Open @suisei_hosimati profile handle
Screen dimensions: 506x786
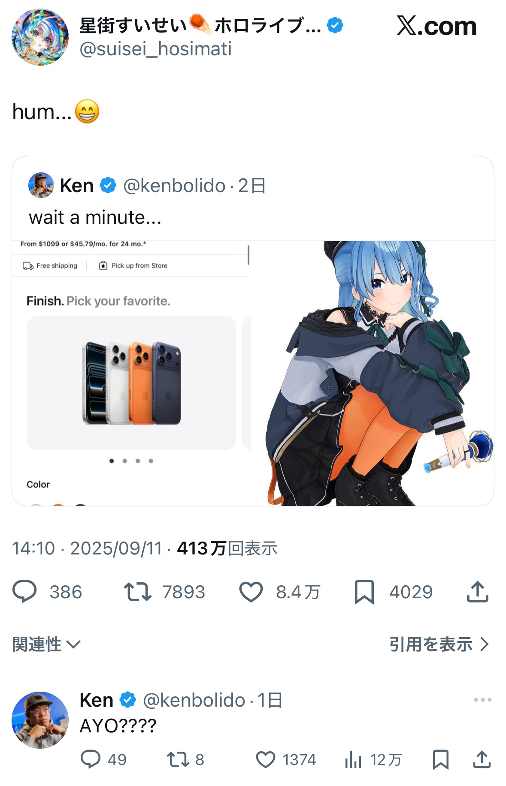tap(155, 49)
